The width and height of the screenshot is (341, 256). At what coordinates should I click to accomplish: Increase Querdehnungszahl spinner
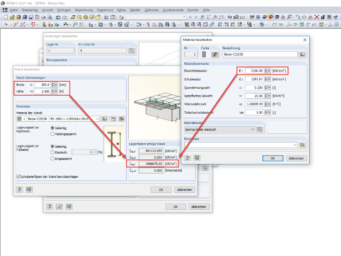point(266,86)
